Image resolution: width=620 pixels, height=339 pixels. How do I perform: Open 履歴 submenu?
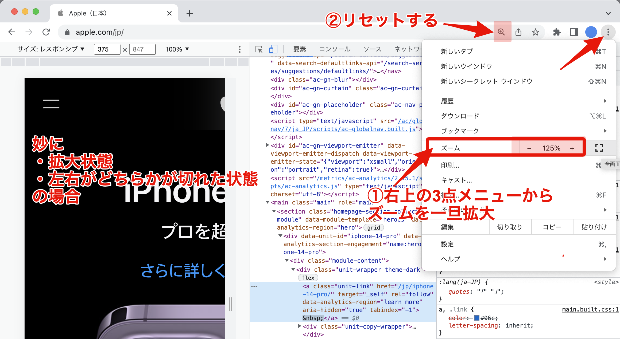tap(518, 101)
